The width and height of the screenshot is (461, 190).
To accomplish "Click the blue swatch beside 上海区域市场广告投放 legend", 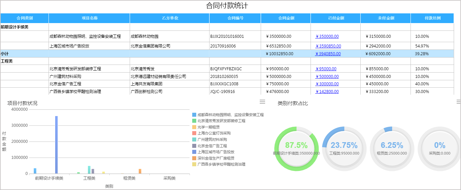I will (x=194, y=152).
